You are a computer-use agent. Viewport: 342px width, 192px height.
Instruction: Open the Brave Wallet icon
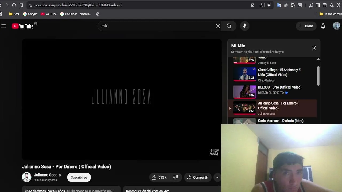coord(325,5)
